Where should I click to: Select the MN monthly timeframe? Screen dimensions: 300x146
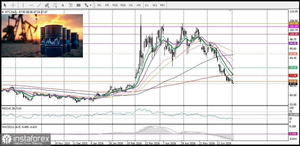pyautogui.click(x=162, y=5)
